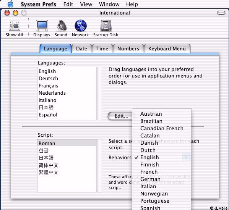Open the System Prefs menu
The height and width of the screenshot is (210, 229).
coord(38,4)
